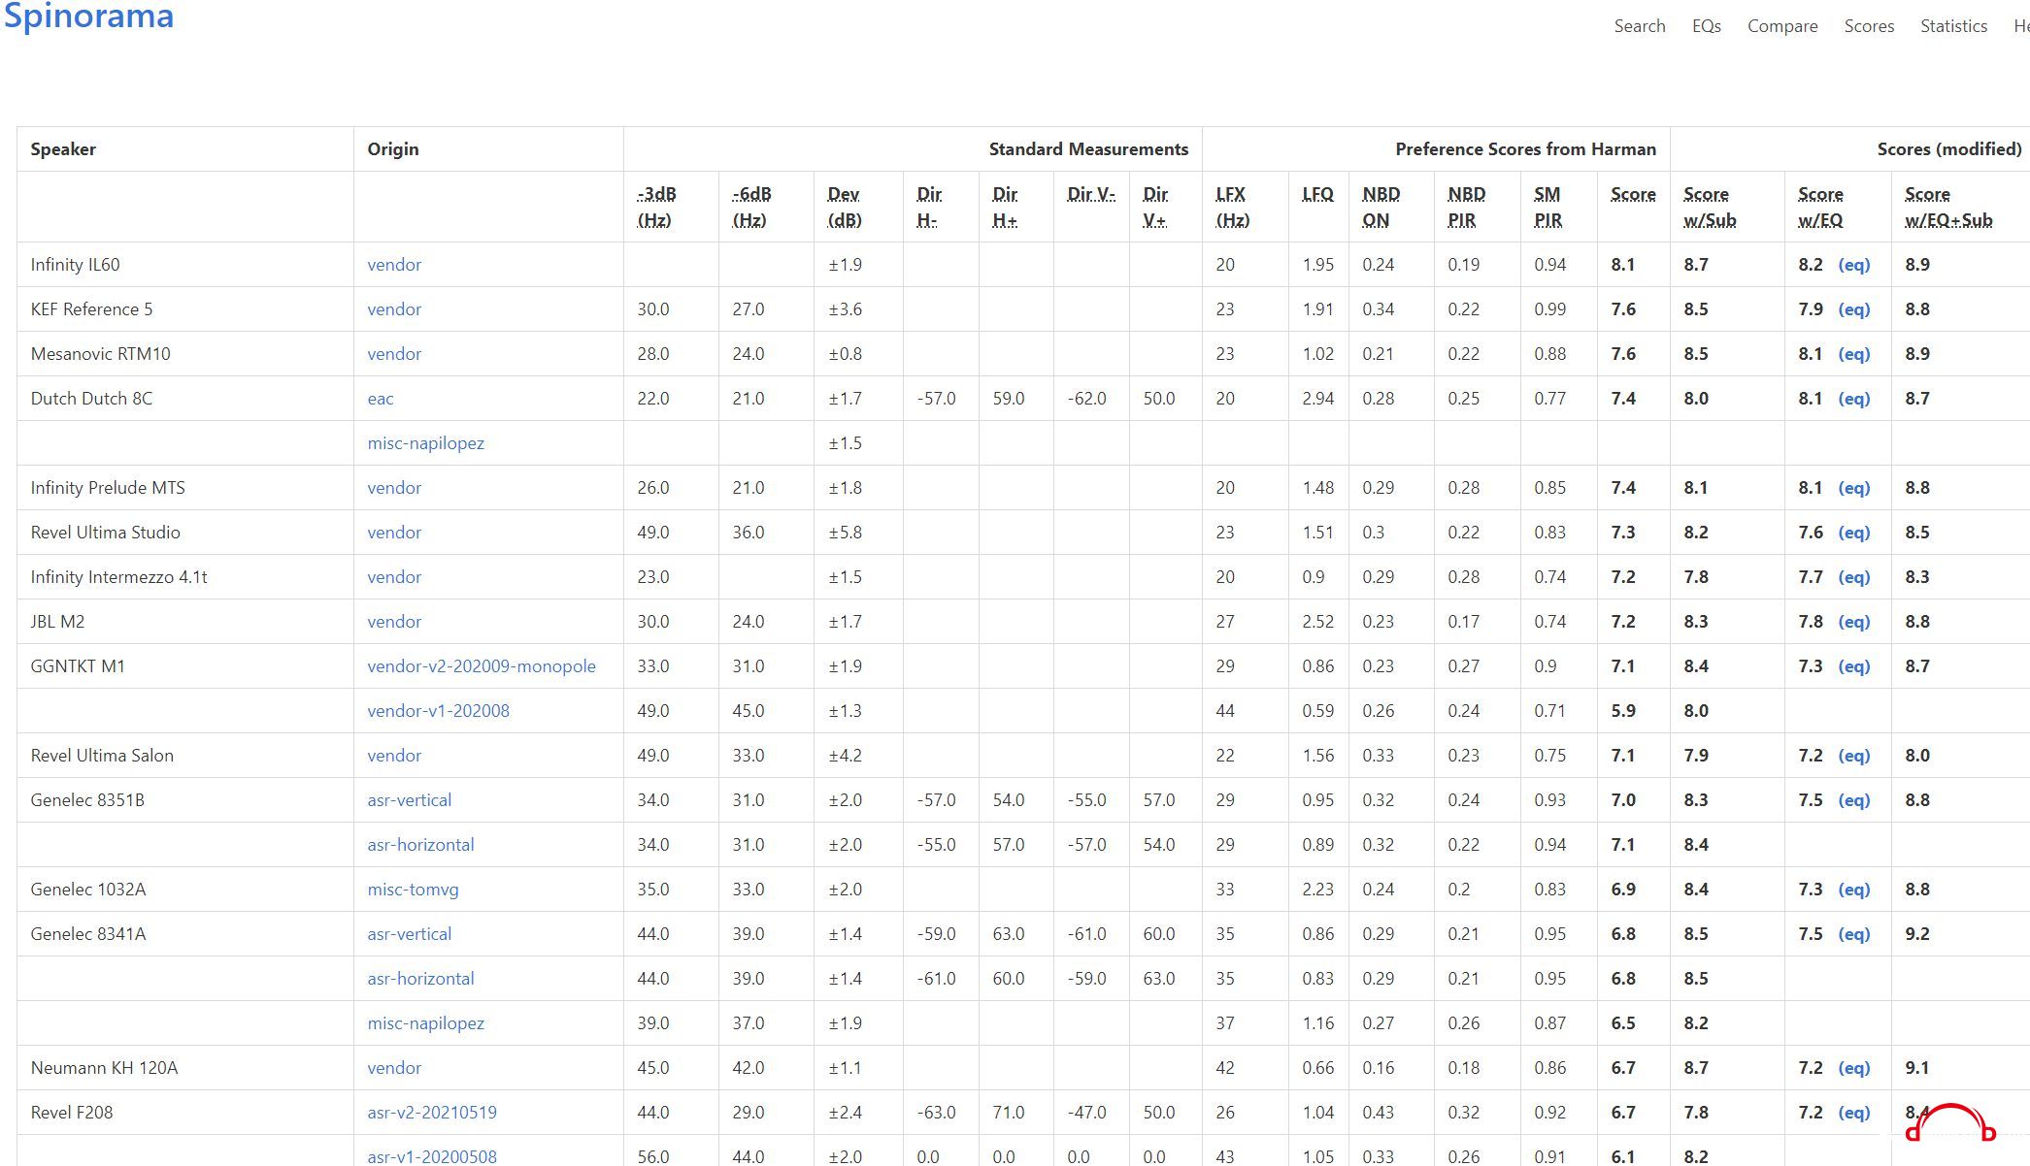Open misc-napilopez link under Dutch Dutch 8C
Screen dimensions: 2030x1166
pos(425,443)
